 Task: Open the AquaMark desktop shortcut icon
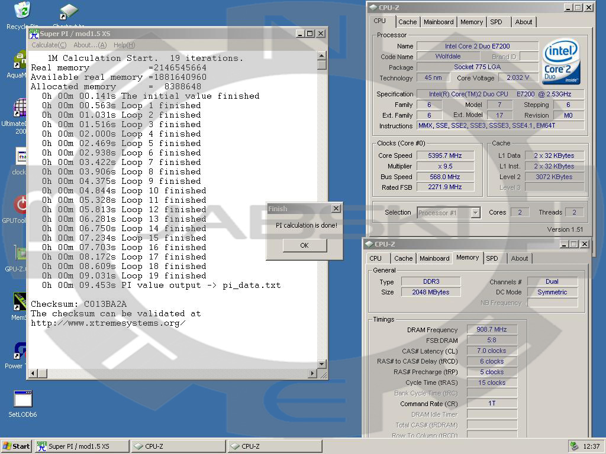(20, 60)
